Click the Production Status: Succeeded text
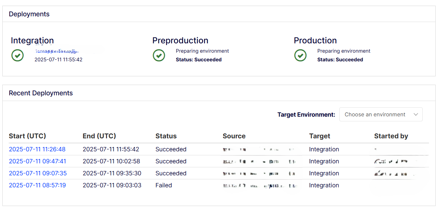 [x=340, y=60]
